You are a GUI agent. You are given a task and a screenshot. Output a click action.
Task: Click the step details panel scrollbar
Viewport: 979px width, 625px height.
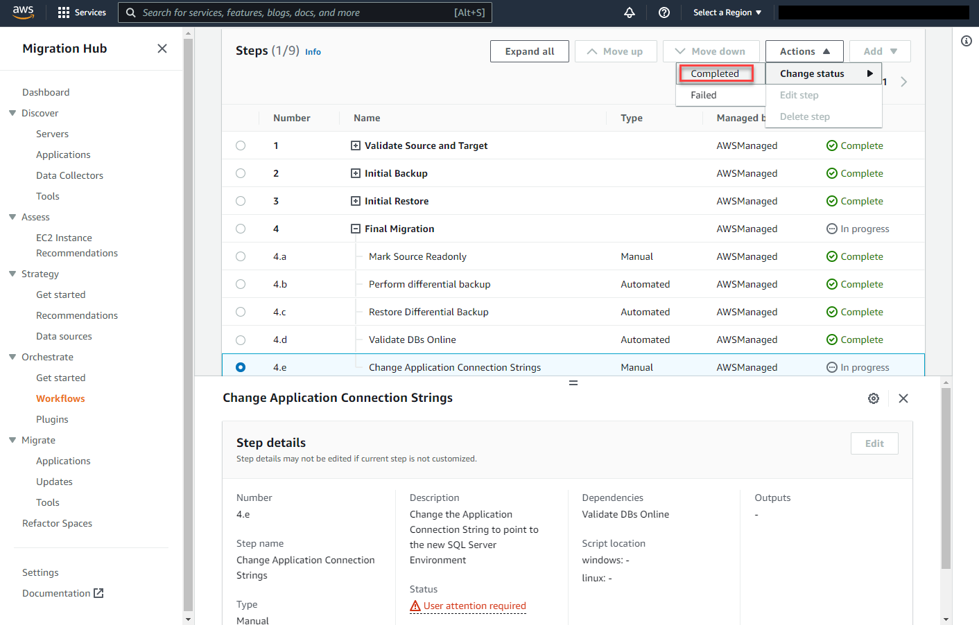point(946,478)
